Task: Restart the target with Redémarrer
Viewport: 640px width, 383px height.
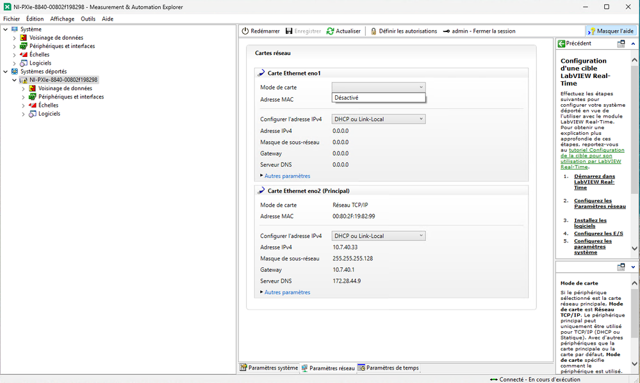Action: (x=261, y=31)
